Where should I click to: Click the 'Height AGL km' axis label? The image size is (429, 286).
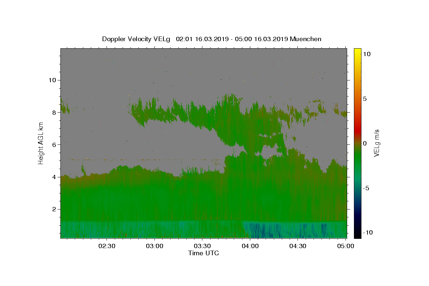41,143
